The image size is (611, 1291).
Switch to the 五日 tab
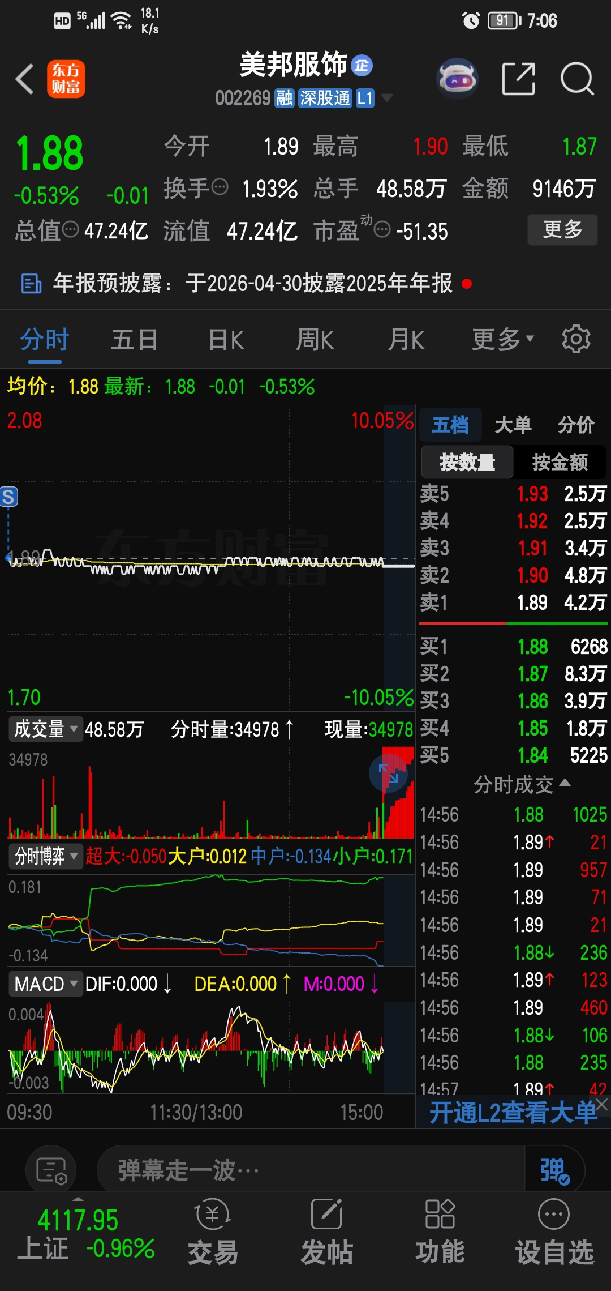click(x=134, y=339)
